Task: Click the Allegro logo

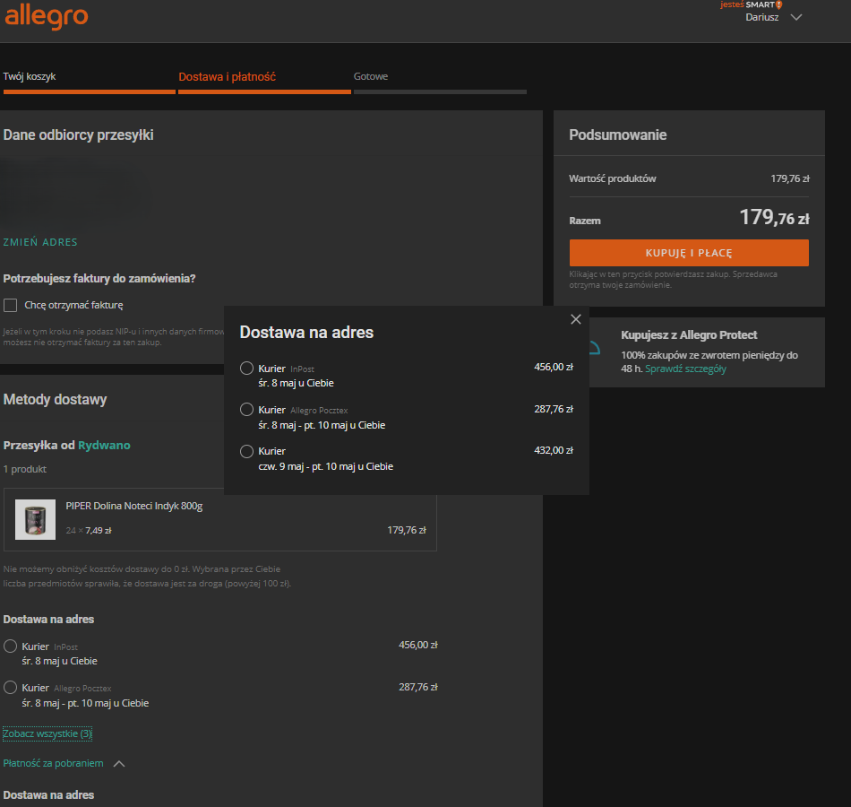Action: 47,16
